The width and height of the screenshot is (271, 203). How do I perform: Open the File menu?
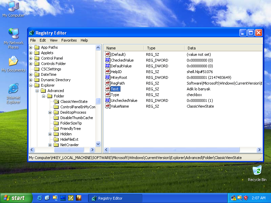point(33,40)
